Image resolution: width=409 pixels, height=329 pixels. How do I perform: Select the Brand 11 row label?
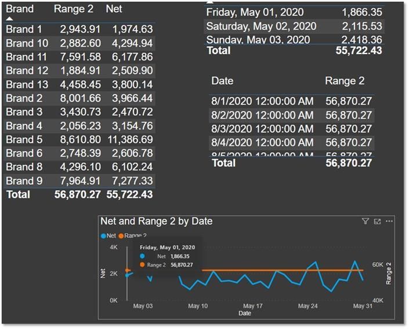tap(26, 57)
